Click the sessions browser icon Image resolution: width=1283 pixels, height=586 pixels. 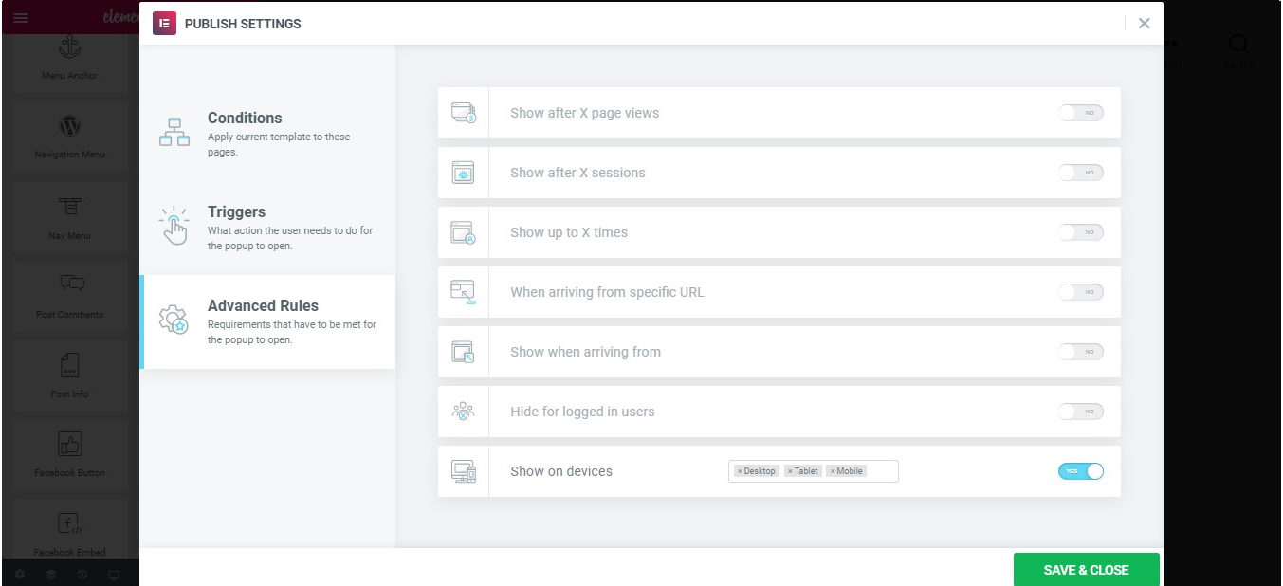(x=463, y=173)
